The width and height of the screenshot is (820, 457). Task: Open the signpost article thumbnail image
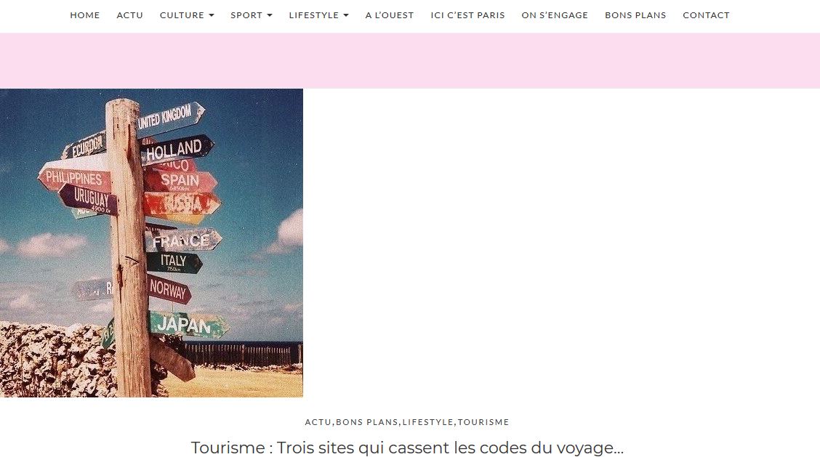152,243
